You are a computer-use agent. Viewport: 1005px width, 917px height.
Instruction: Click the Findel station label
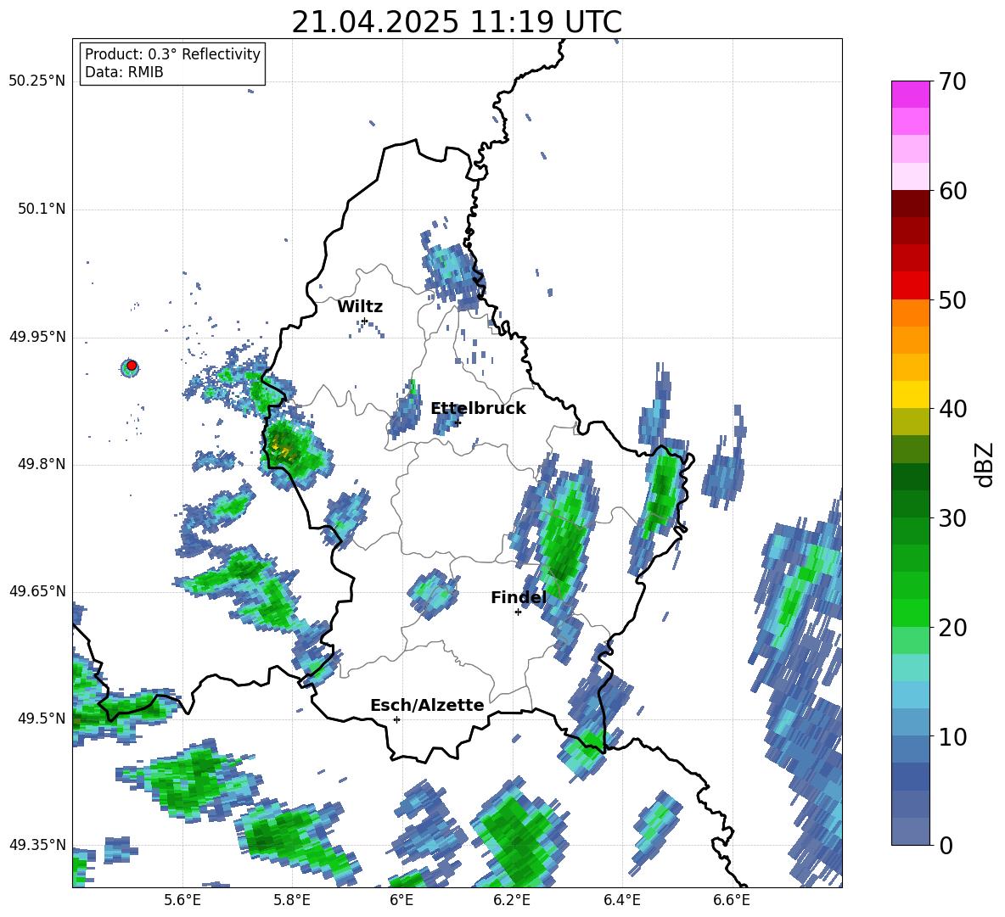coord(518,597)
